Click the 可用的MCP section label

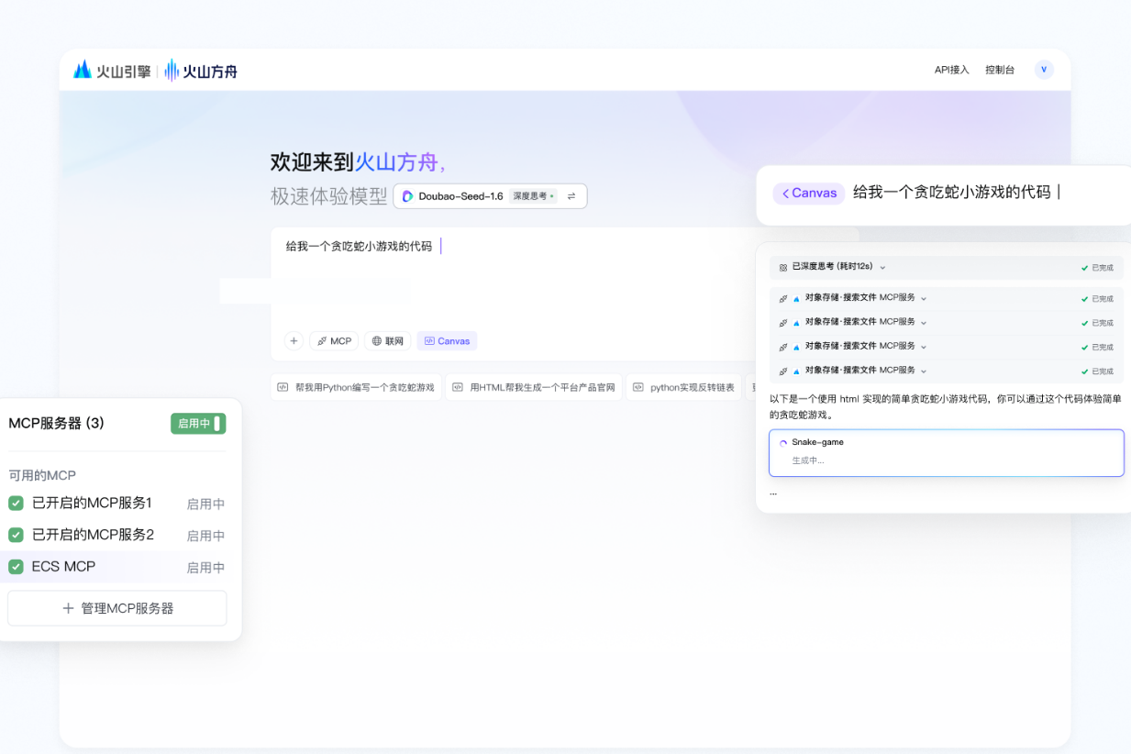(x=42, y=475)
